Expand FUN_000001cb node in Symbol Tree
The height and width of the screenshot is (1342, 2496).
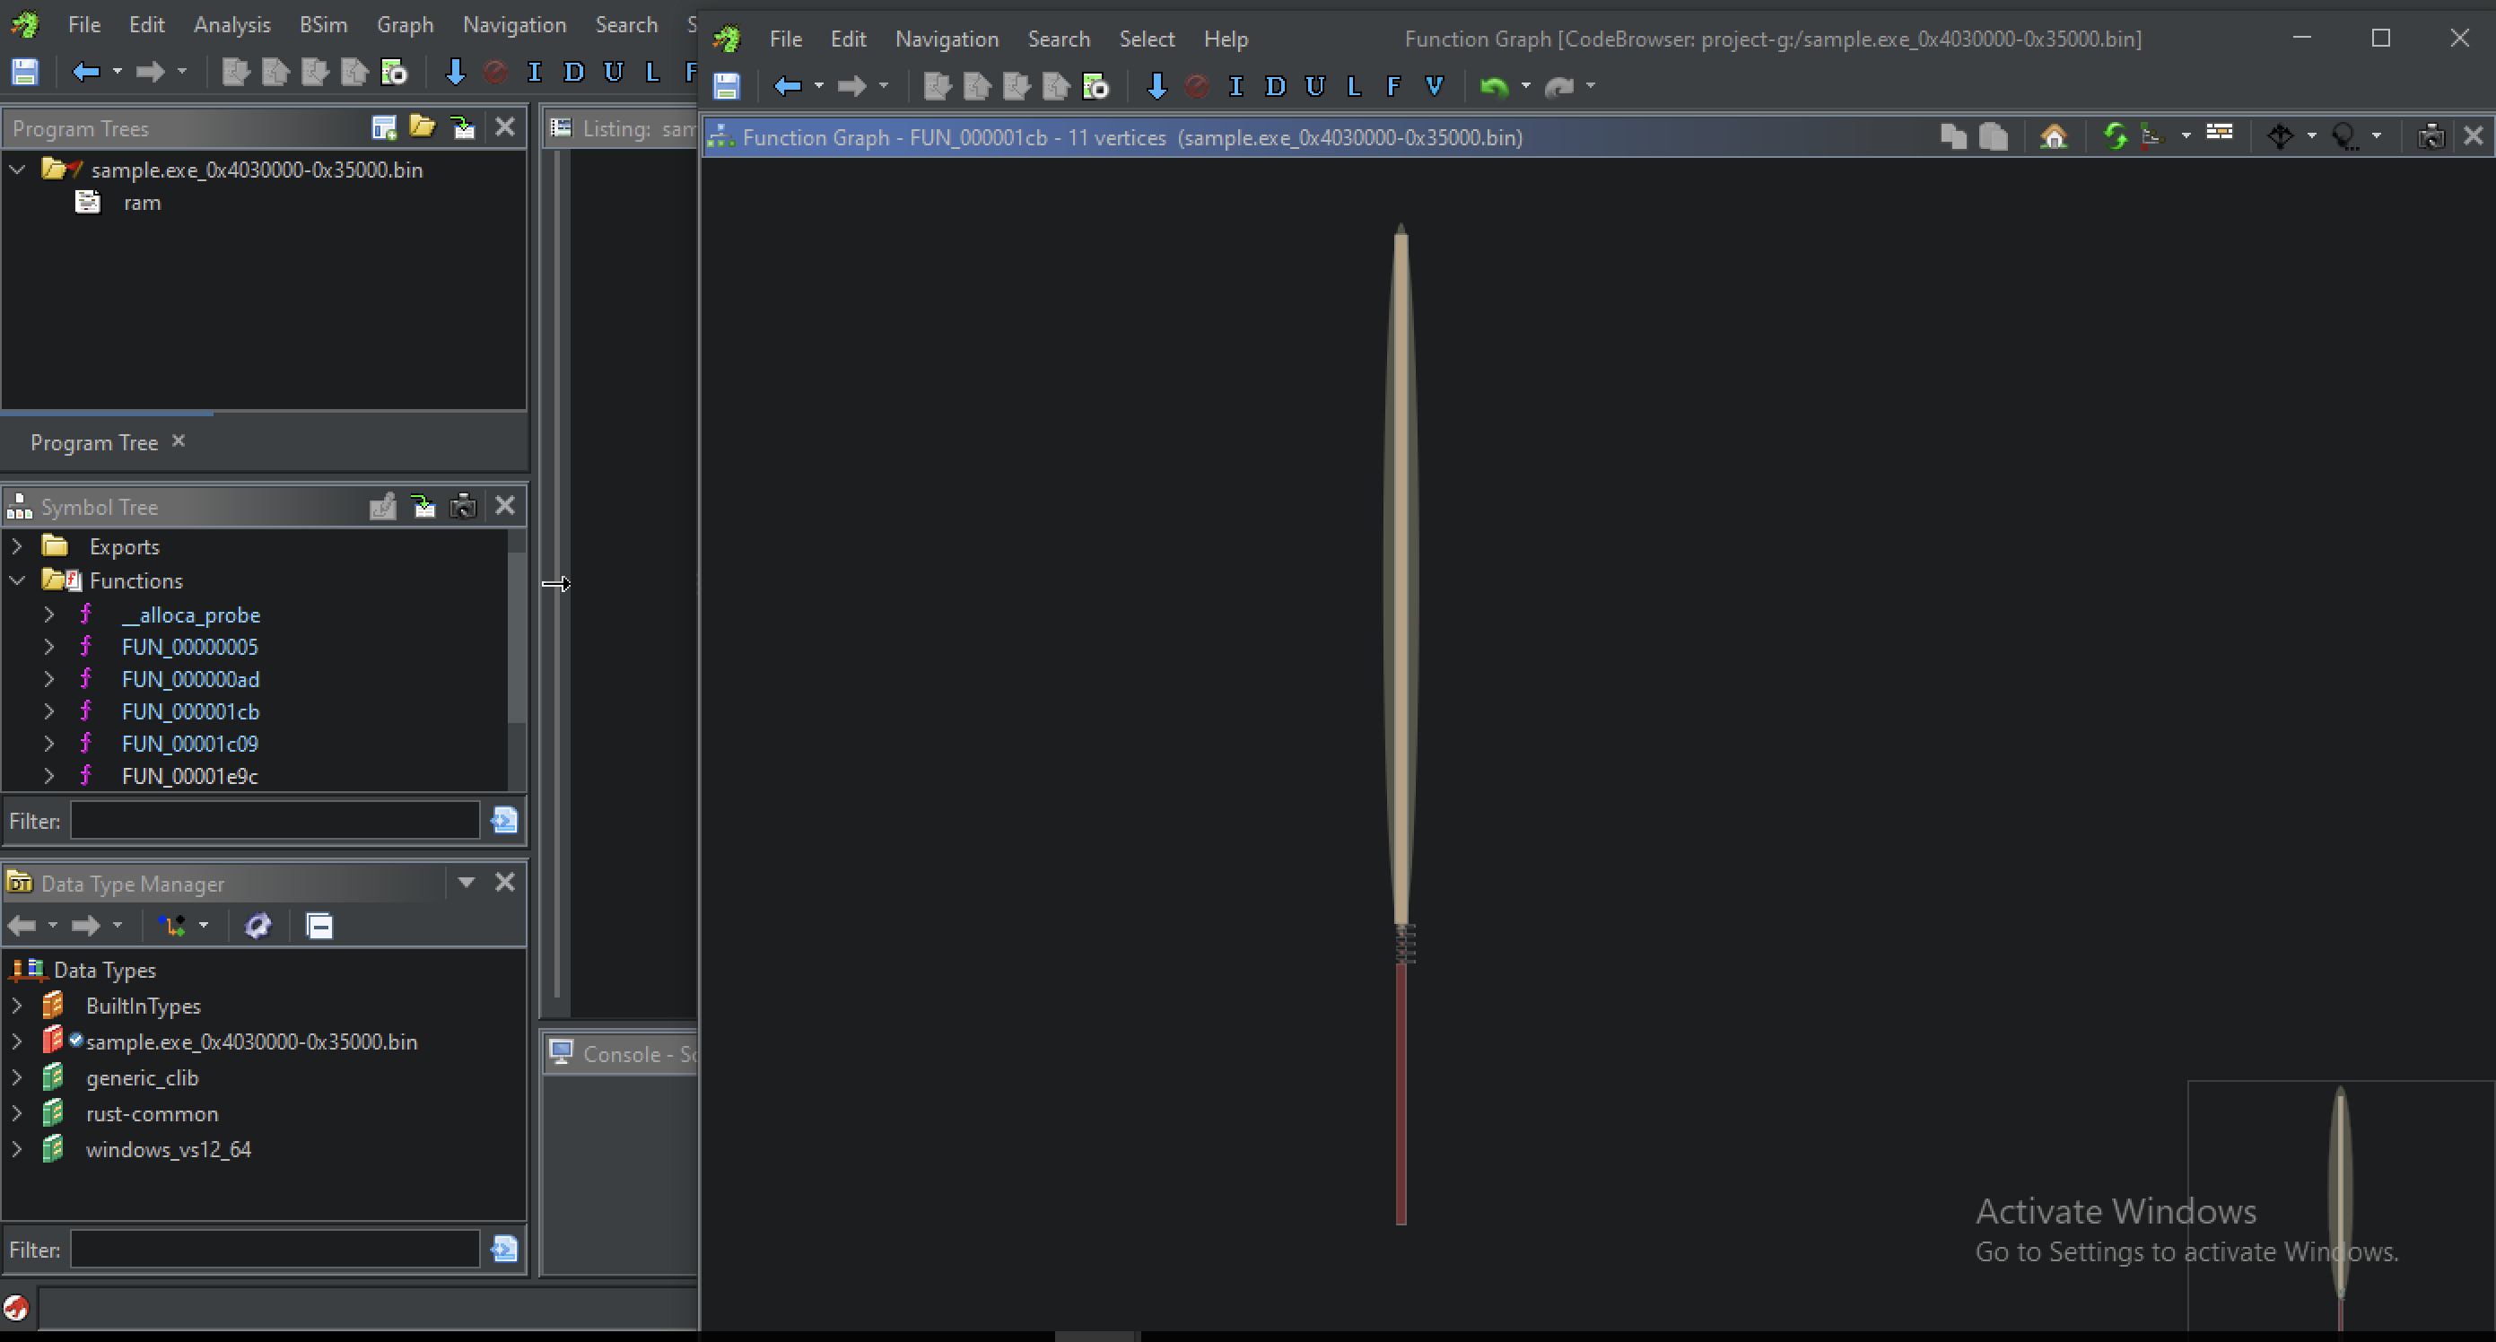point(48,711)
